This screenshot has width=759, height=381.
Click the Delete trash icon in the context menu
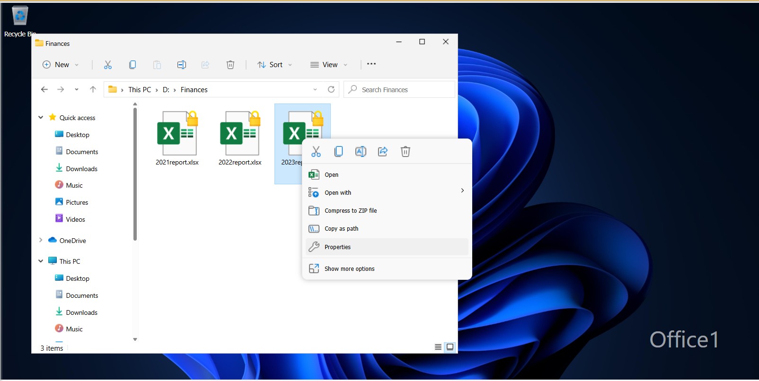[x=406, y=152]
